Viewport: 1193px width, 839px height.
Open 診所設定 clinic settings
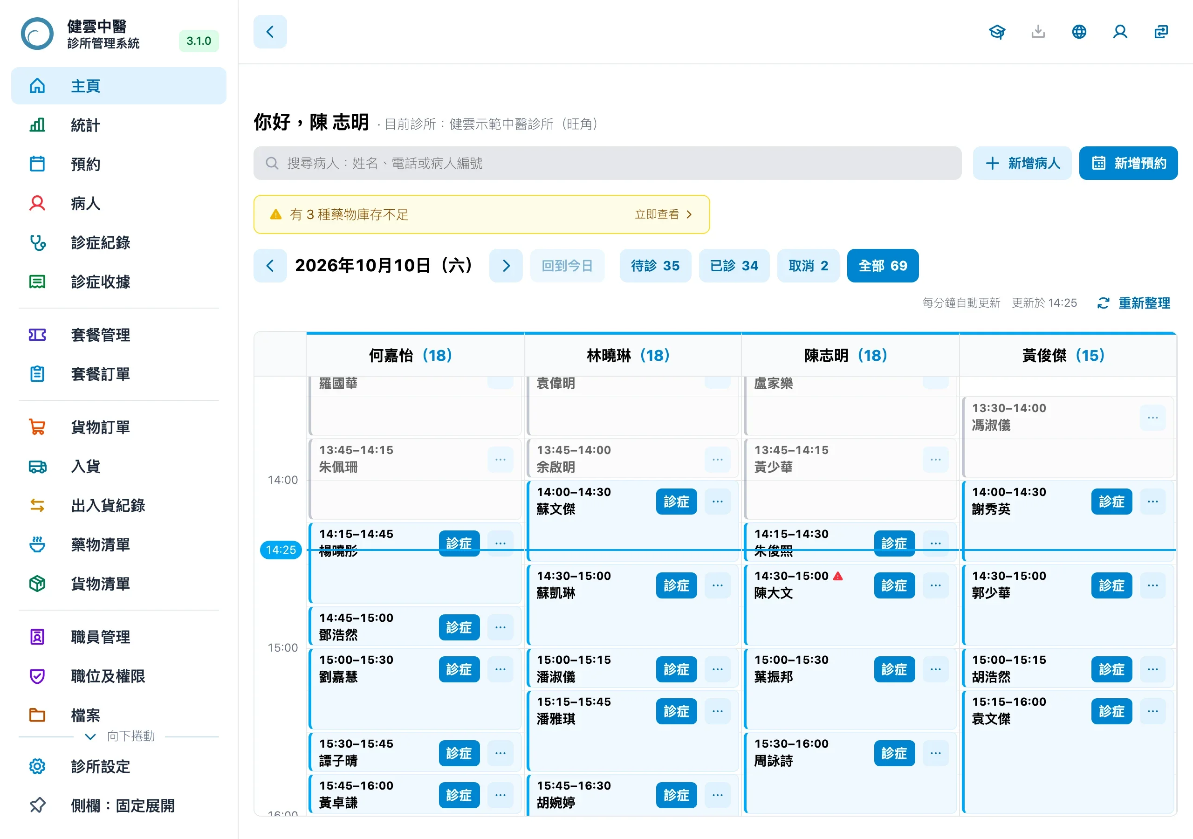coord(118,766)
